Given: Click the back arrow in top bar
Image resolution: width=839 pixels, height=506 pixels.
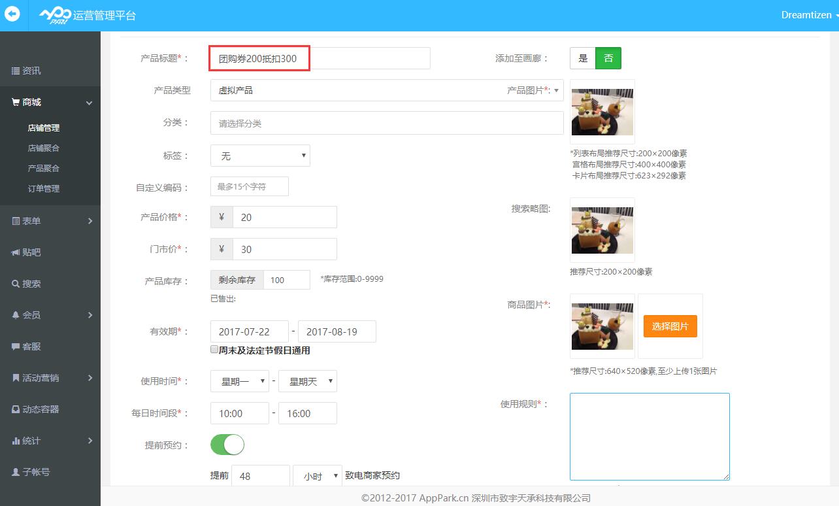Looking at the screenshot, I should point(12,14).
